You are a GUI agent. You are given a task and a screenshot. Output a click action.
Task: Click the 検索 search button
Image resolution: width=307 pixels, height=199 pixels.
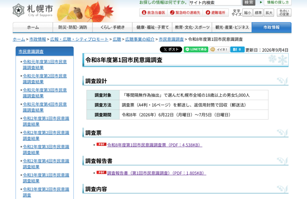(x=249, y=3)
